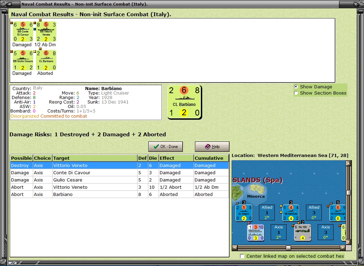
Task: Click Allied section box 1 on map
Action: 267,213
